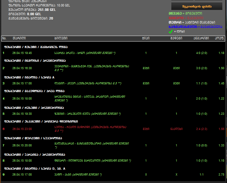This screenshot has width=227, height=183.
Task: Click the 26.04.15 16:30 date in row 2
Action: tap(22, 68)
